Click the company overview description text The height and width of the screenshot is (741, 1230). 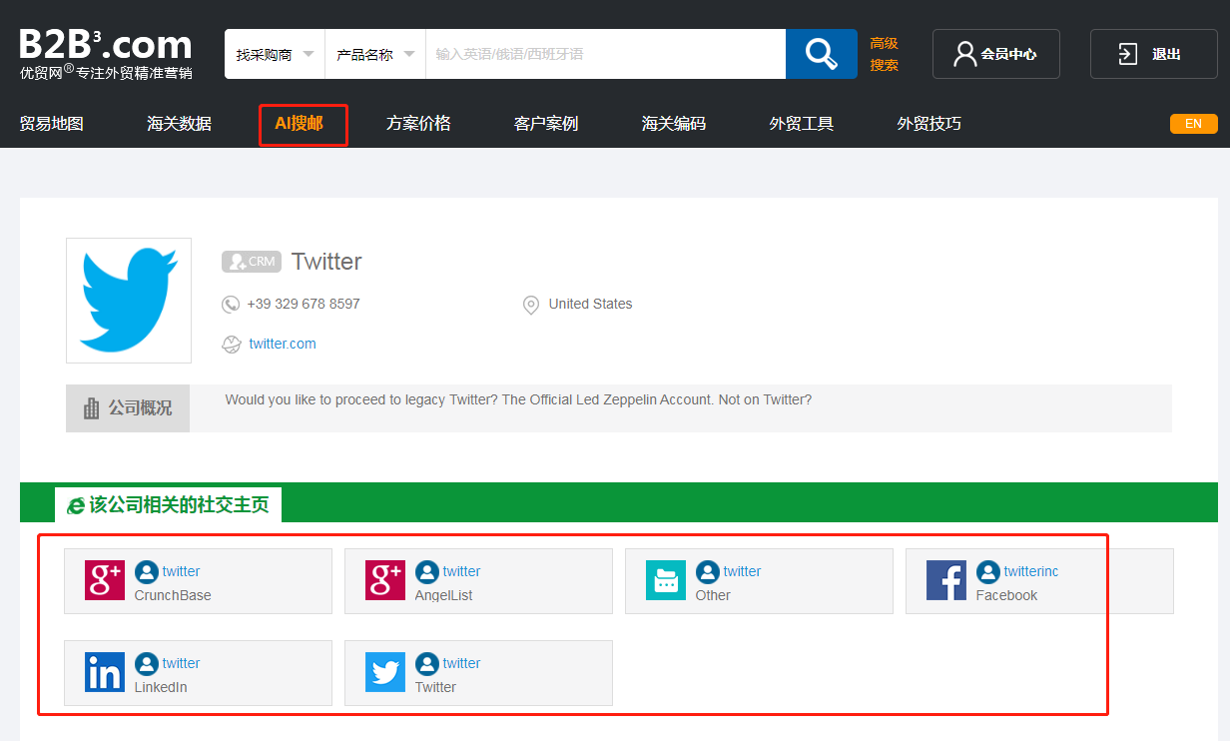coord(518,399)
